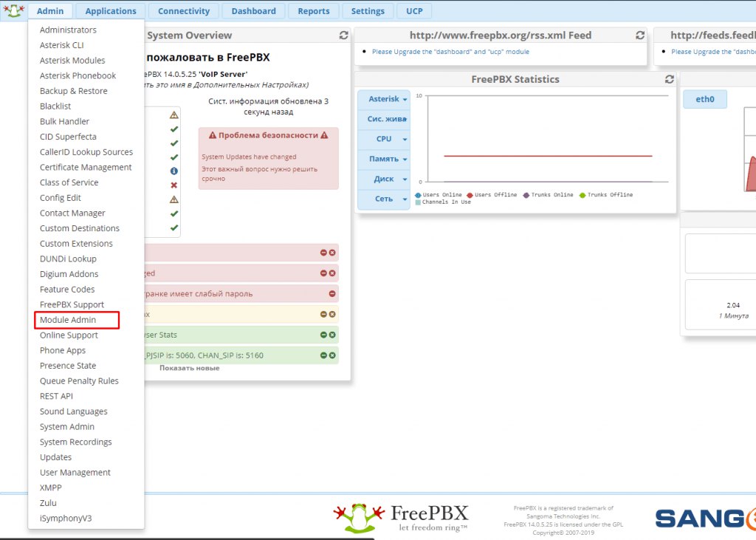The height and width of the screenshot is (540, 756).
Task: Open Config Edit from the menu
Action: pyautogui.click(x=61, y=198)
